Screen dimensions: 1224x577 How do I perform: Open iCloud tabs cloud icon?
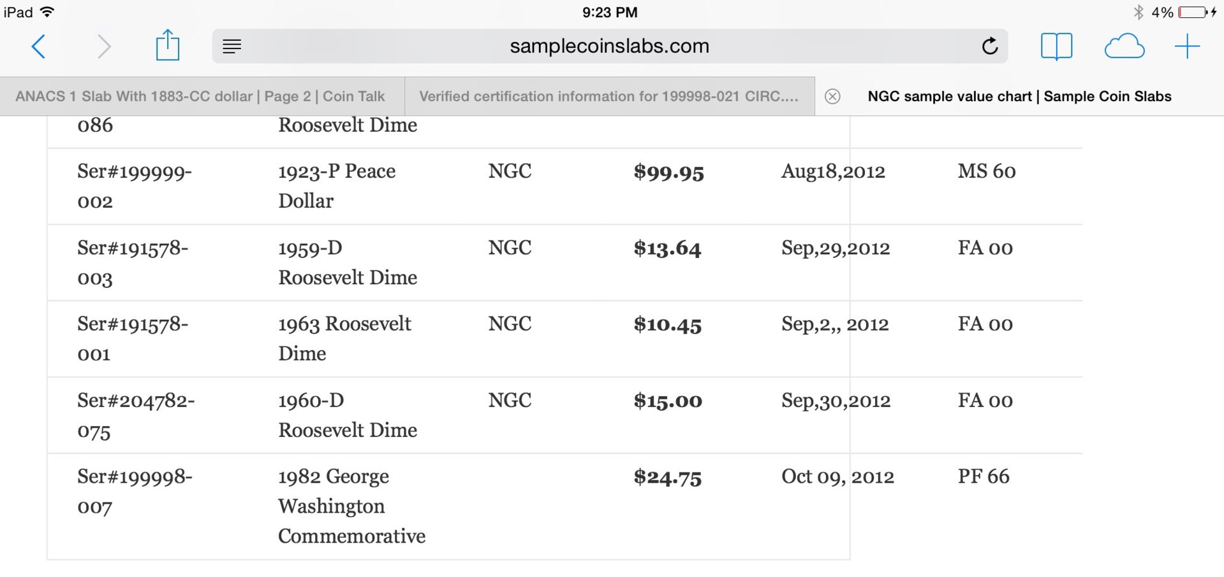tap(1124, 46)
